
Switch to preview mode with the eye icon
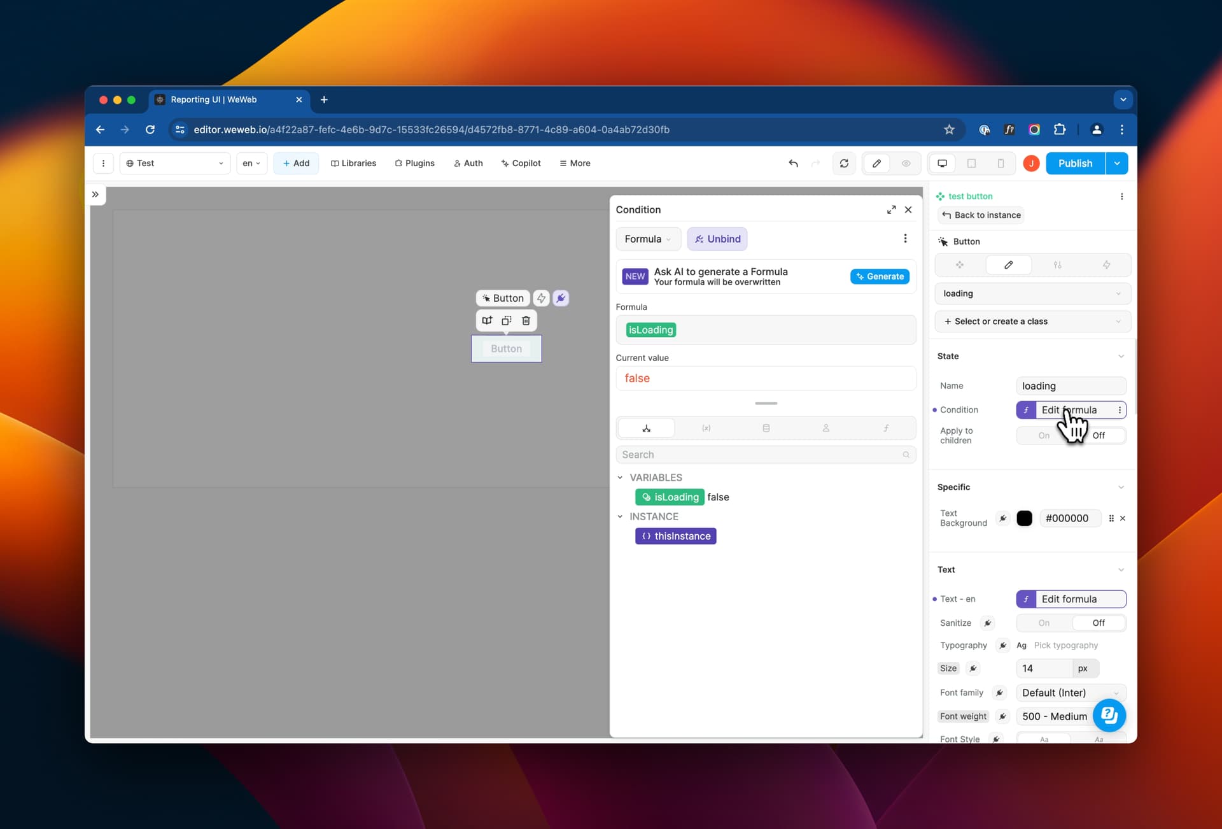click(906, 164)
